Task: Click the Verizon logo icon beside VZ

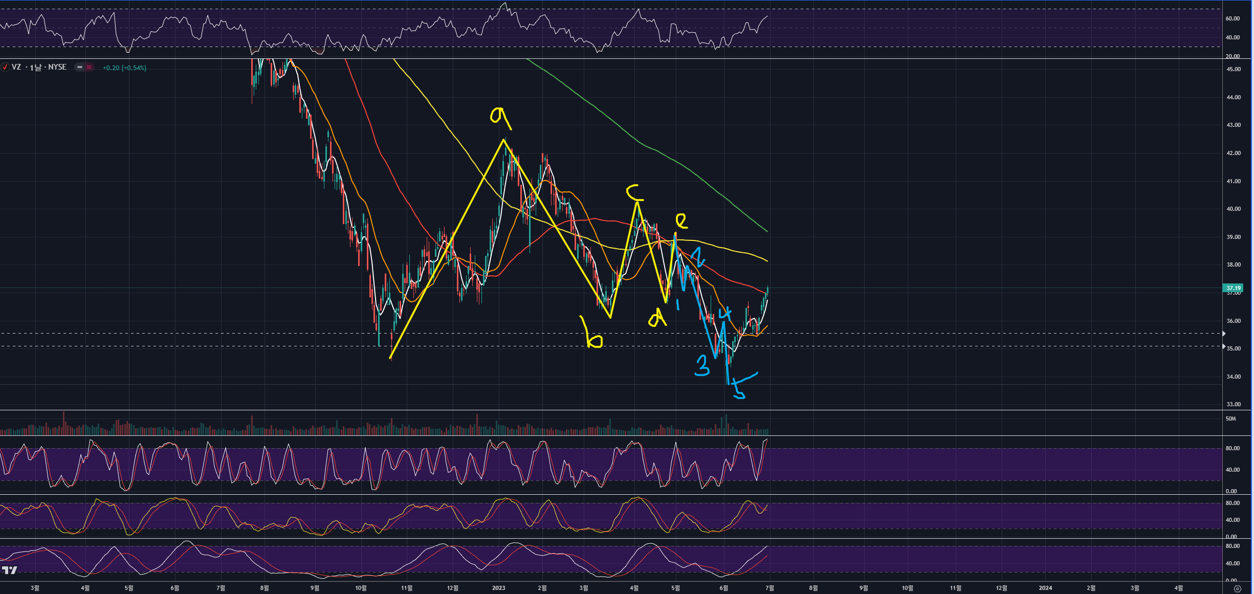Action: pos(5,67)
